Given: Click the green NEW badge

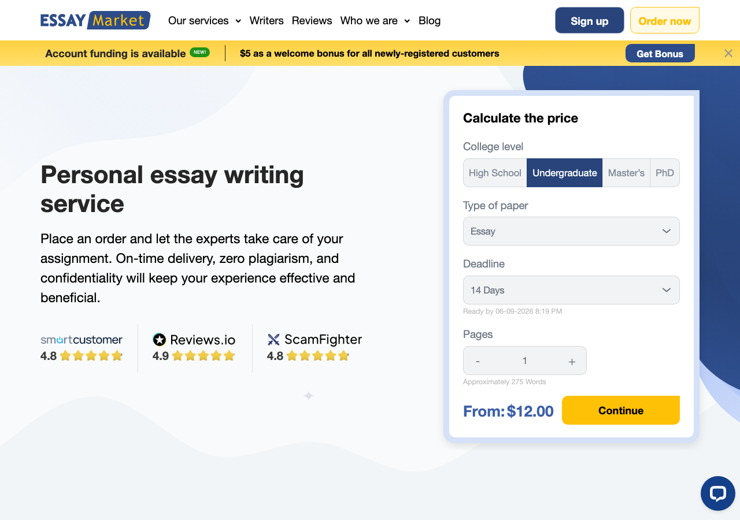Looking at the screenshot, I should pos(199,52).
